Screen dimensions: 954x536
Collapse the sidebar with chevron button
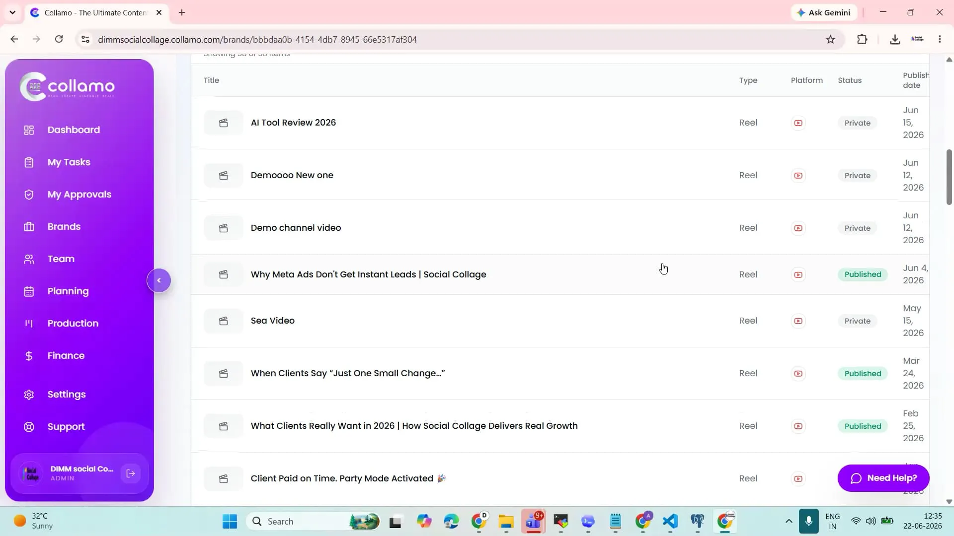coord(159,280)
